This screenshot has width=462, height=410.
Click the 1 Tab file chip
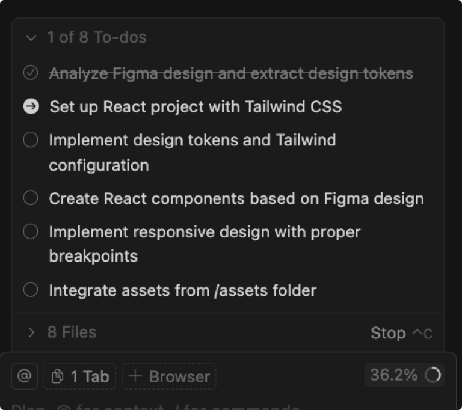(x=81, y=376)
